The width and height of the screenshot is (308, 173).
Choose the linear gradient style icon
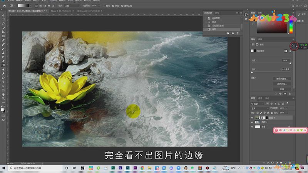point(36,6)
